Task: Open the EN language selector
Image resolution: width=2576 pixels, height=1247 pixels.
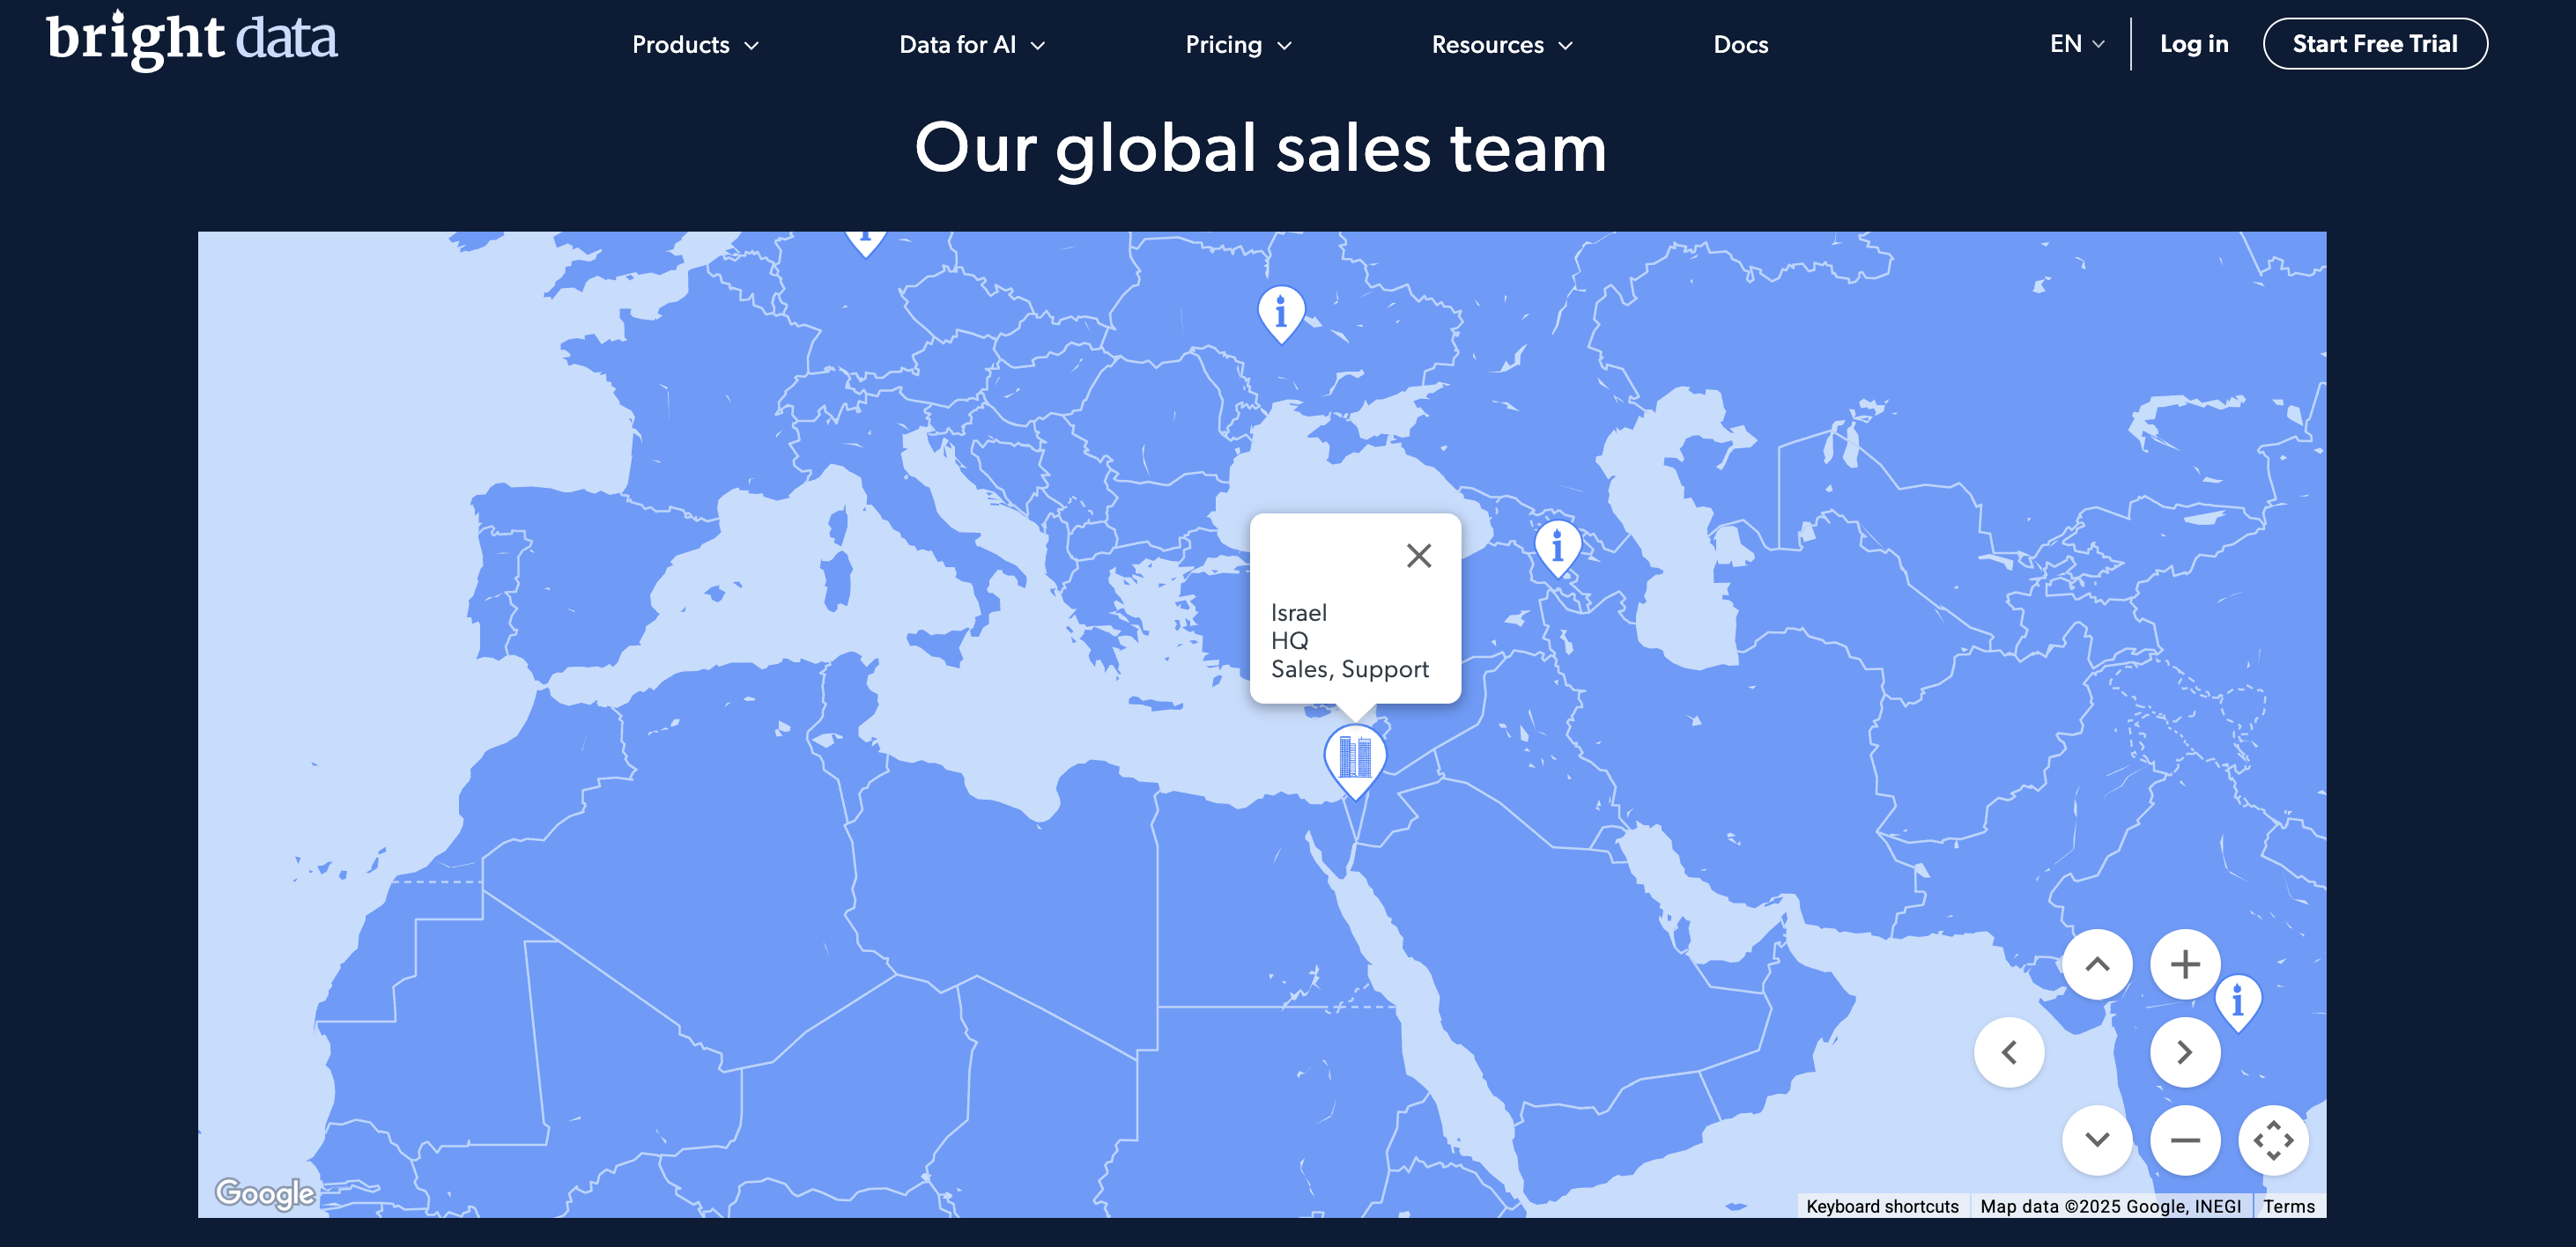Action: [x=2076, y=44]
